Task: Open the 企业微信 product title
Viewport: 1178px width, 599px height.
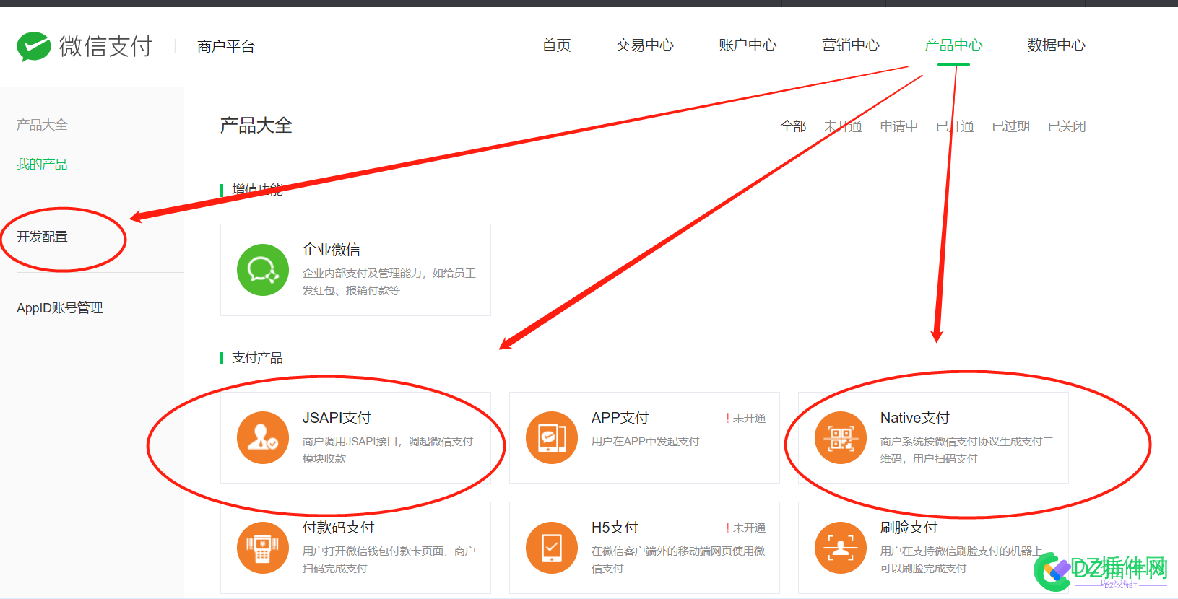Action: (x=332, y=250)
